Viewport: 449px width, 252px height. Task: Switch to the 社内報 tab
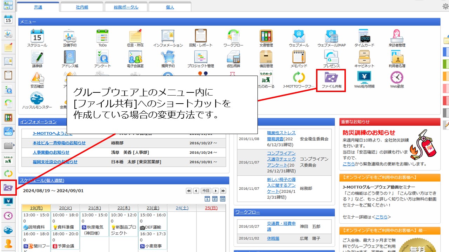click(82, 7)
